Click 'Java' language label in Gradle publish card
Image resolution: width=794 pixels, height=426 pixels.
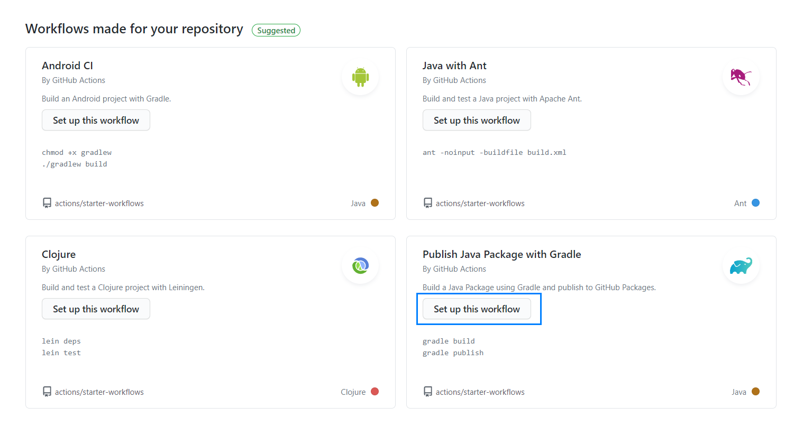coord(739,392)
